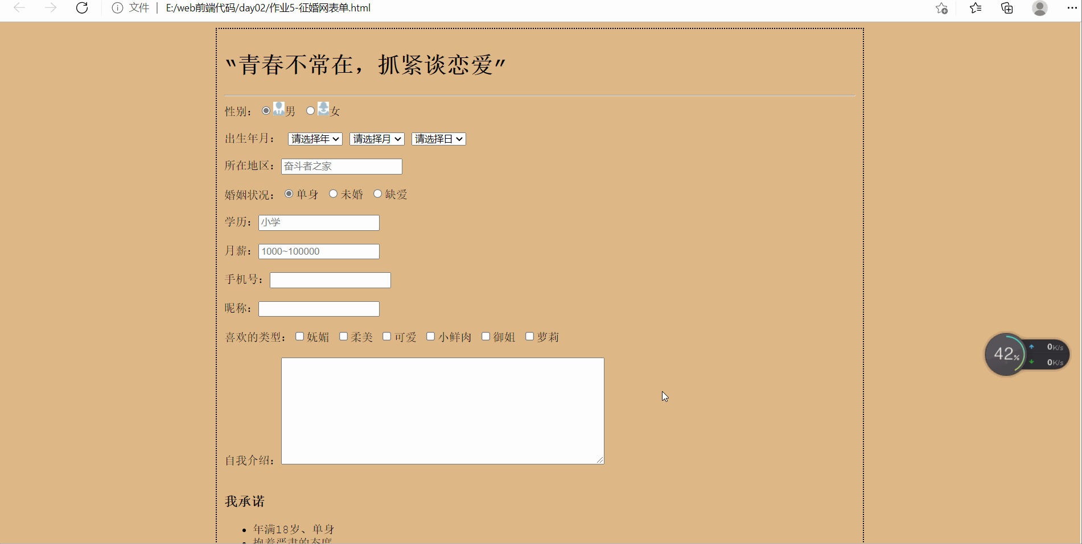
Task: Select the 女 gender radio button
Action: click(x=310, y=110)
